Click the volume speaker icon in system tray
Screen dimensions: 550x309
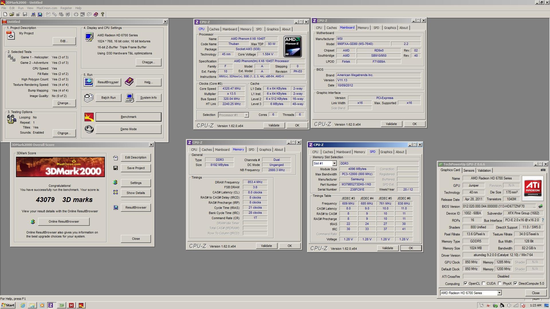tap(509, 305)
